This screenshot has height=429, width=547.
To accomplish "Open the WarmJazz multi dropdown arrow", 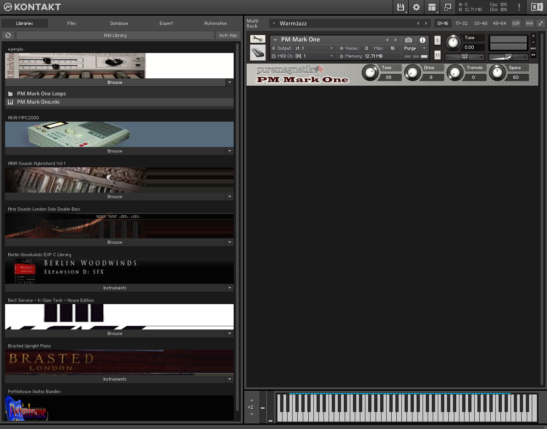I will [274, 24].
